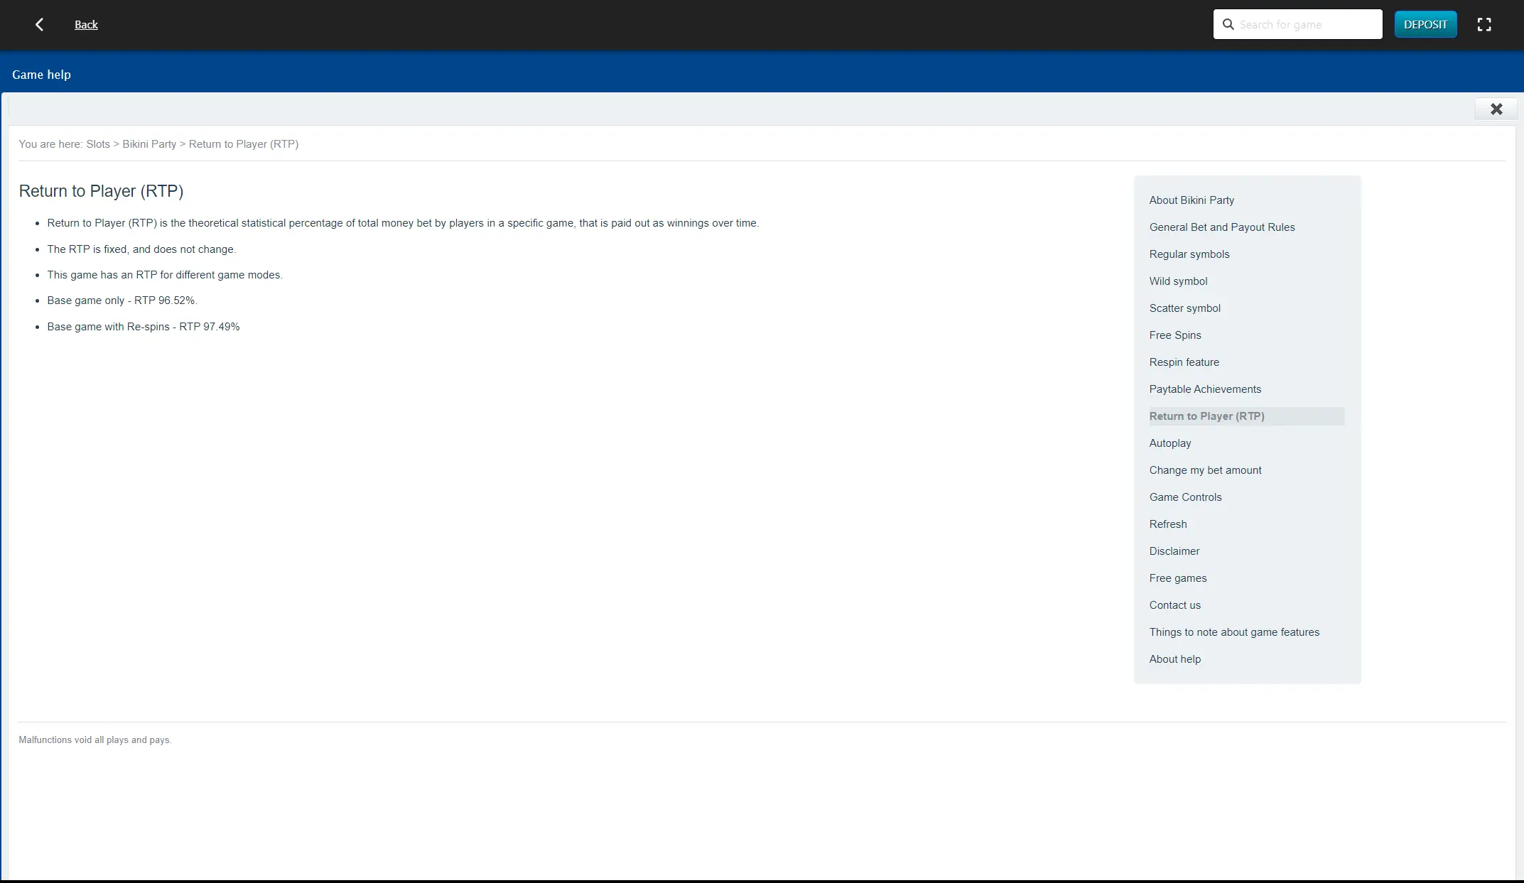Image resolution: width=1524 pixels, height=883 pixels.
Task: Open Regular symbols topic
Action: pos(1189,254)
